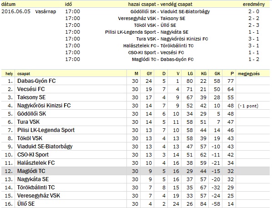Image resolution: width=272 pixels, height=208 pixels.
Task: Select the Tököl VSK - Üllő SE fixture
Action: (x=155, y=25)
